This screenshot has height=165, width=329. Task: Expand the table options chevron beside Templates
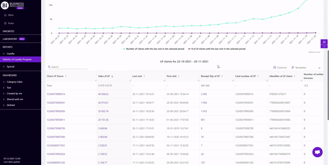pos(319,68)
